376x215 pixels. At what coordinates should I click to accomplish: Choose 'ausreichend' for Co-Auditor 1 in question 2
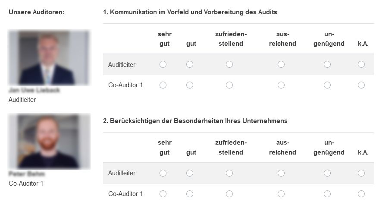(281, 194)
